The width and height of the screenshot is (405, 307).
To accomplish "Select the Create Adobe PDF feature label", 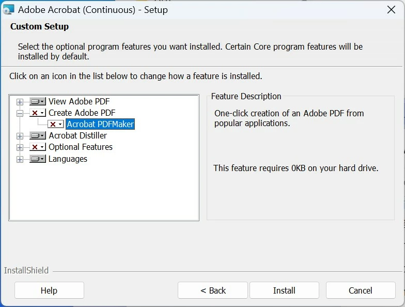I will coord(82,113).
